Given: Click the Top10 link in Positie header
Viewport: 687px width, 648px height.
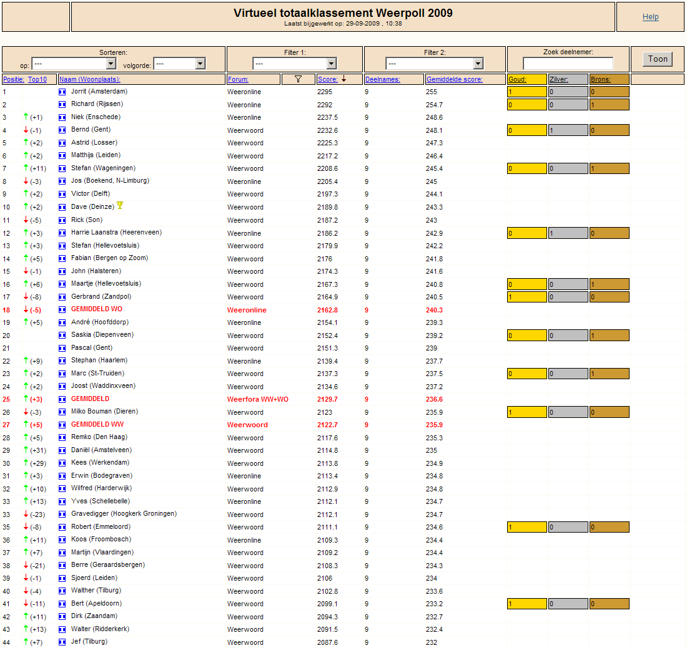Looking at the screenshot, I should (37, 79).
